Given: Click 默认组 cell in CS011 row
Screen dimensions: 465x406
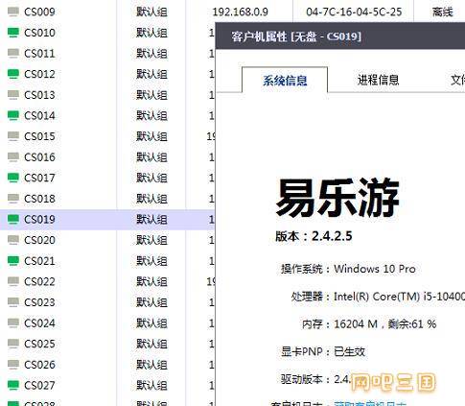Looking at the screenshot, I should (x=151, y=54).
